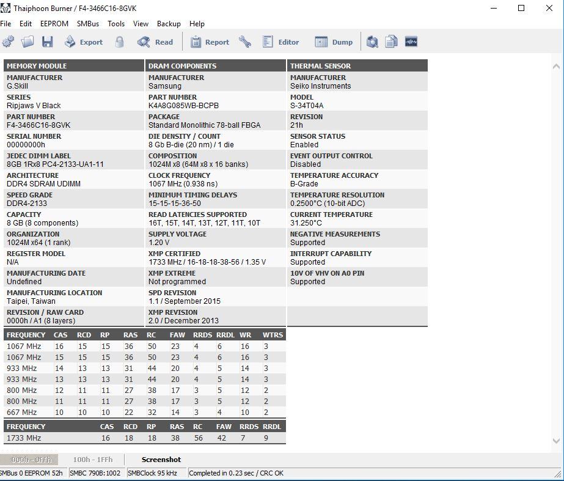This screenshot has height=481, width=564.
Task: Open the Tools menu
Action: coord(116,24)
